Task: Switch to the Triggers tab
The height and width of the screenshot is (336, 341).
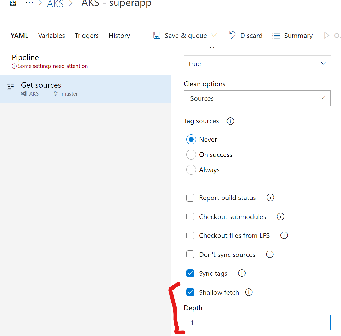Action: click(x=87, y=36)
